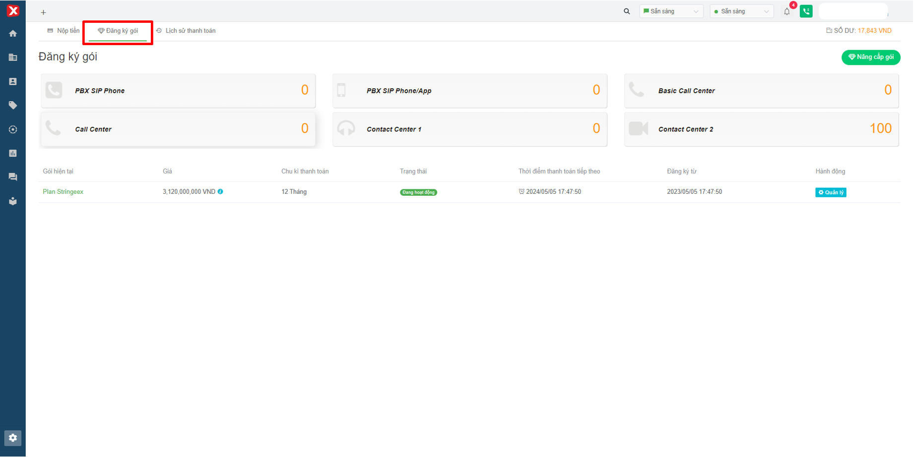Click the 'Nâng cấp gói' button

871,57
